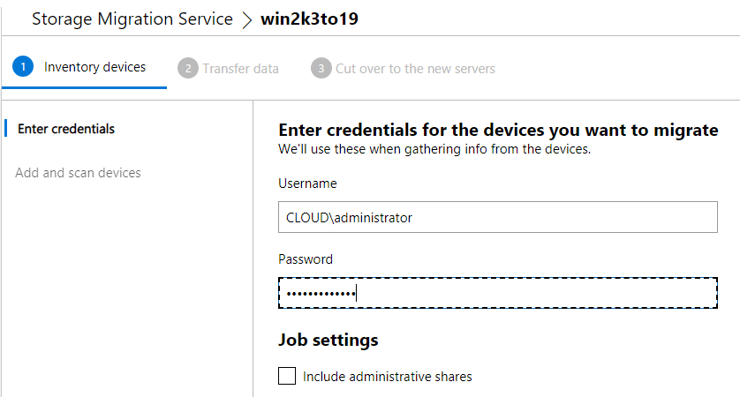The width and height of the screenshot is (740, 397).
Task: Click the Username field label
Action: click(307, 184)
